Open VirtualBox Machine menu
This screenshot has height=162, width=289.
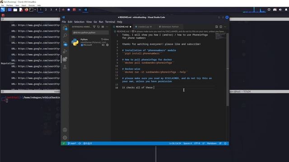(9, 5)
